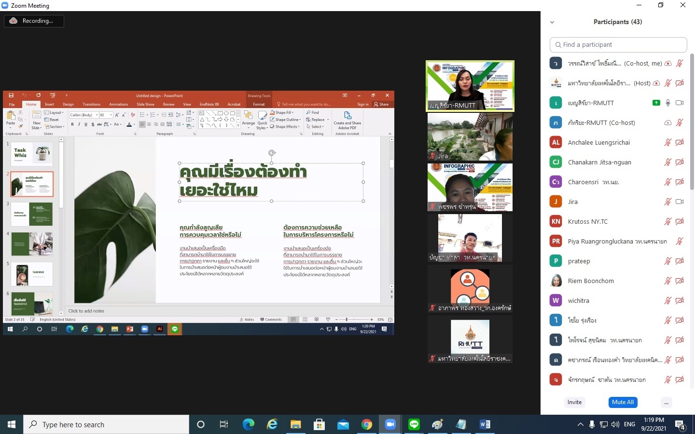Click the more options ellipsis button
The height and width of the screenshot is (434, 695).
click(666, 402)
